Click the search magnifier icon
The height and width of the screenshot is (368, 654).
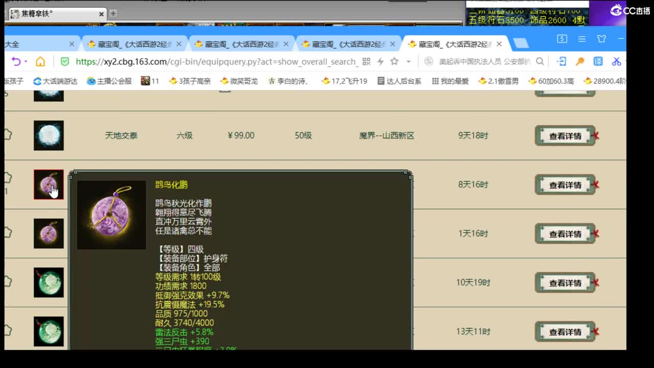pyautogui.click(x=540, y=61)
